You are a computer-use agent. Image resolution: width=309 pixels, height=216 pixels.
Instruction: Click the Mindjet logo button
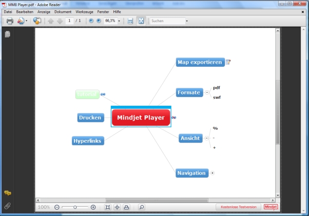point(271,207)
